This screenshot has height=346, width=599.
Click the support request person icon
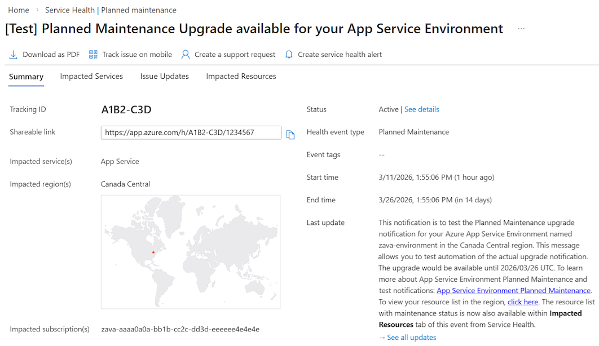point(186,55)
